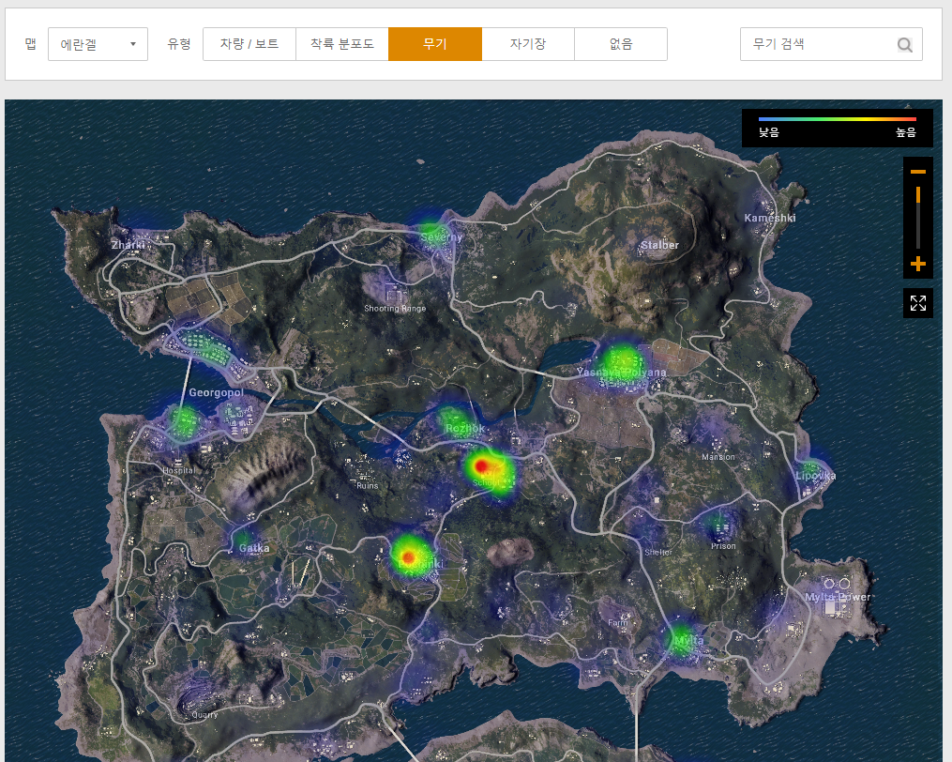Click the Georgopol label on map

click(216, 392)
